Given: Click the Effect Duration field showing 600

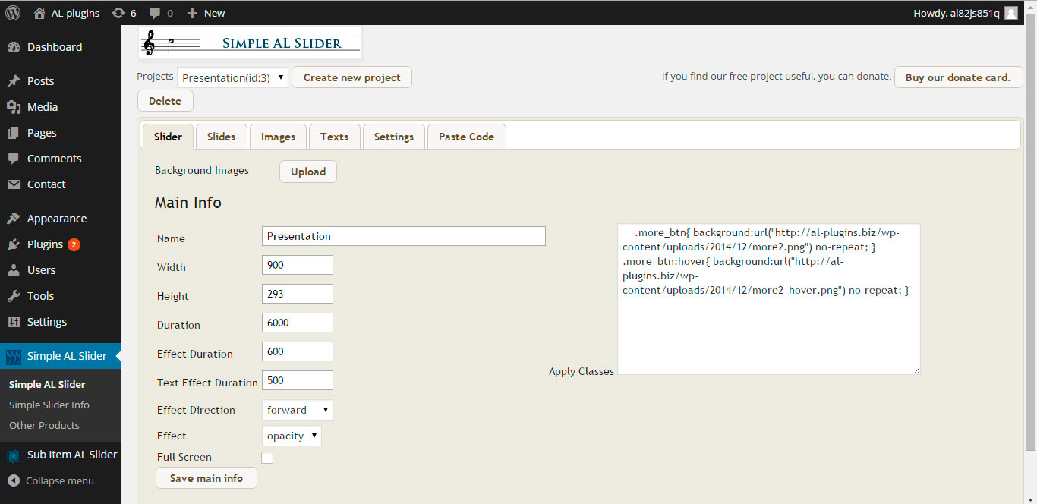Looking at the screenshot, I should pyautogui.click(x=298, y=351).
